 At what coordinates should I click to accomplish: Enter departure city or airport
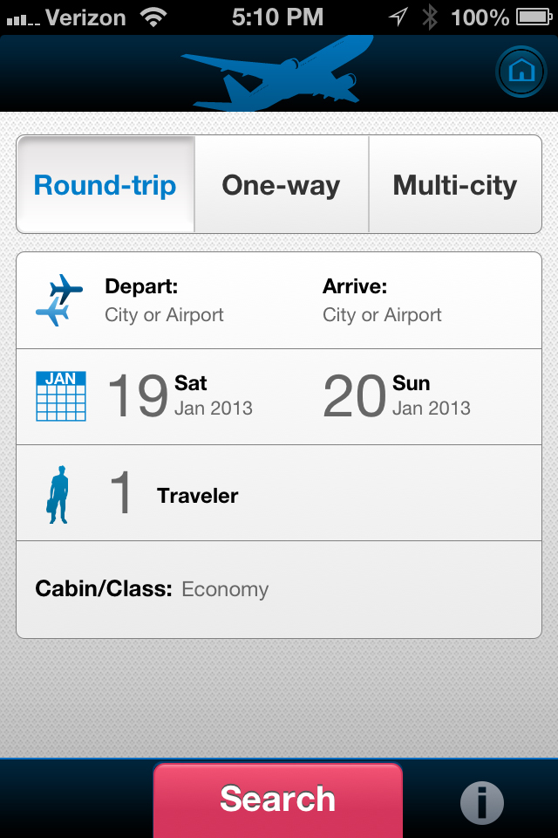pyautogui.click(x=164, y=301)
